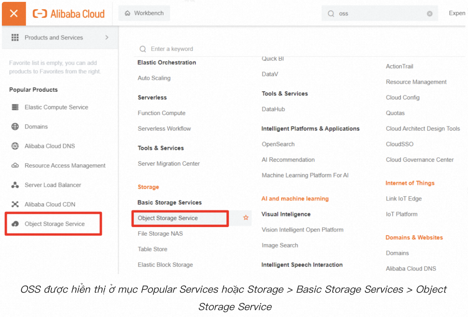Expand the Products and Services chevron
The height and width of the screenshot is (317, 468).
(107, 37)
